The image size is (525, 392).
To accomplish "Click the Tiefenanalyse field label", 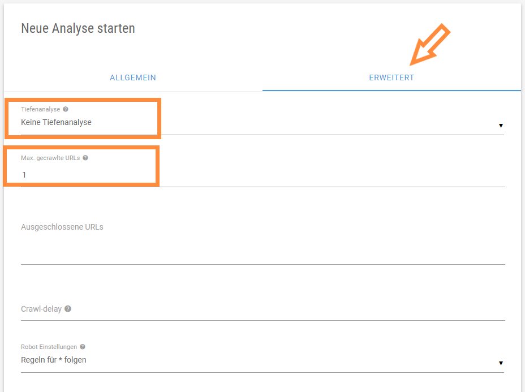I will pyautogui.click(x=41, y=109).
